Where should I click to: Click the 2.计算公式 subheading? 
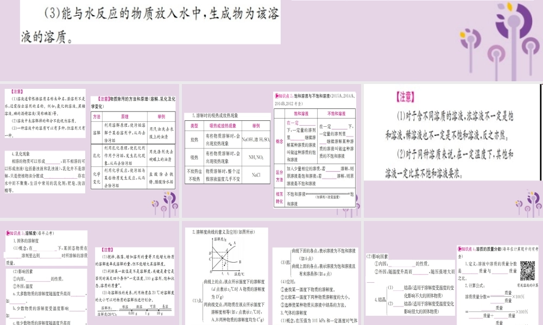[x=475, y=286]
